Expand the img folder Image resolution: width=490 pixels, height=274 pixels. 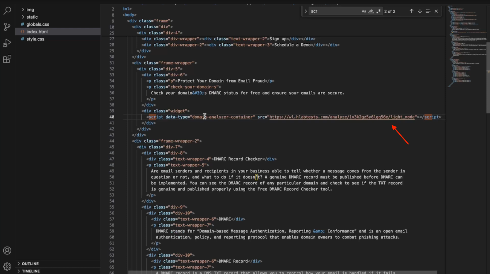pyautogui.click(x=58, y=9)
